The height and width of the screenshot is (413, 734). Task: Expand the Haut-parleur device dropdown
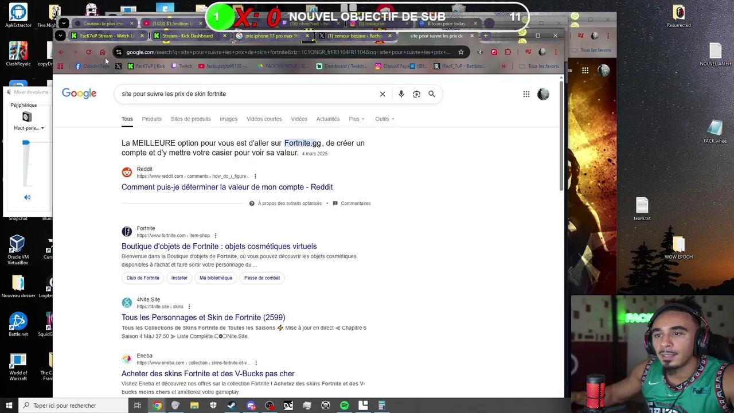coord(29,128)
